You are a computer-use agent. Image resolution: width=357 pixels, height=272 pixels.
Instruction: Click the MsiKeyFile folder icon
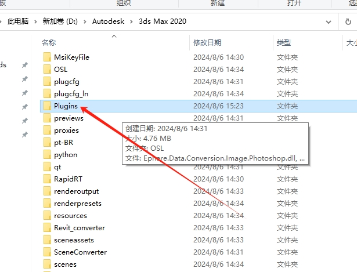[47, 57]
